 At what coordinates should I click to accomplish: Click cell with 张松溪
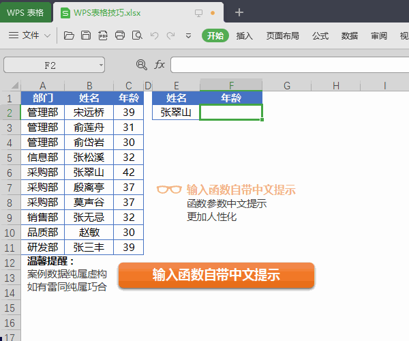point(89,158)
